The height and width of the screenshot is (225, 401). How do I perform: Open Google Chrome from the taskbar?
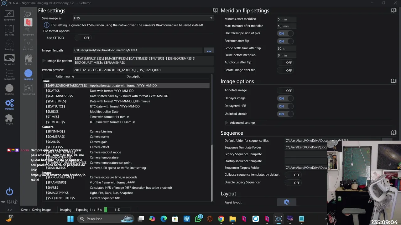(x=221, y=219)
